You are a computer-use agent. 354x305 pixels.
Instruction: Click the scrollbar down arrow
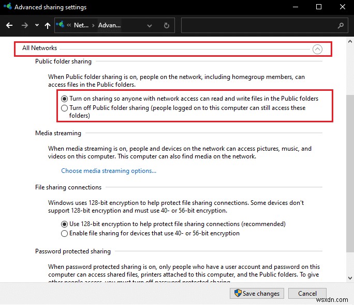(x=350, y=278)
